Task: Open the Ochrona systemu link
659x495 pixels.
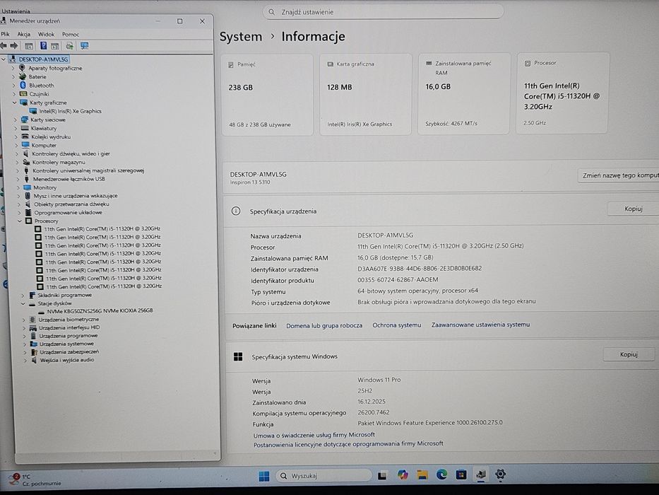Action: tap(396, 325)
